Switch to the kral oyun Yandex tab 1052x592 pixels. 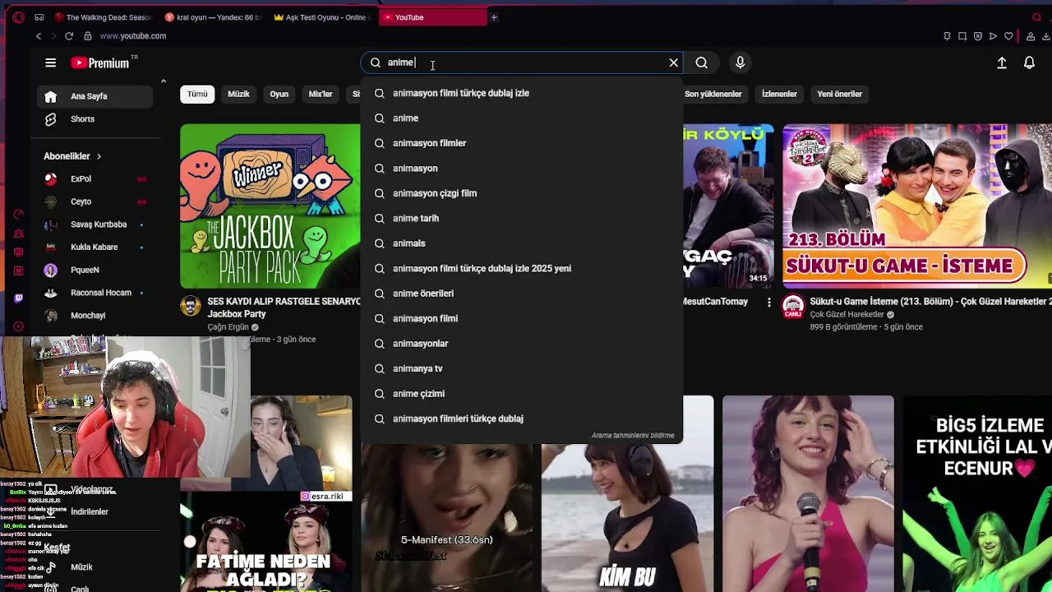(213, 17)
